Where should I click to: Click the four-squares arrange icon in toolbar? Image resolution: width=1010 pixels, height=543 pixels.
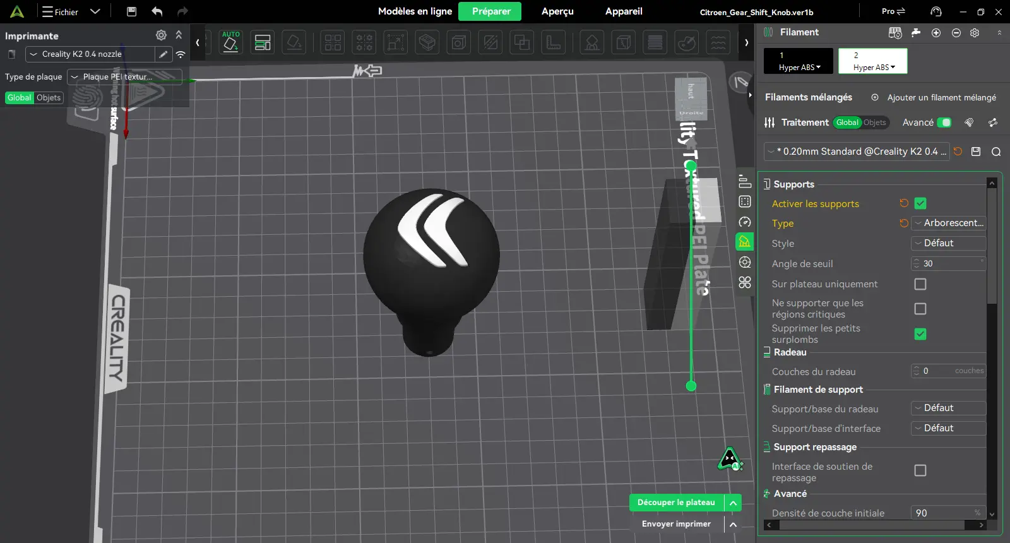(333, 42)
